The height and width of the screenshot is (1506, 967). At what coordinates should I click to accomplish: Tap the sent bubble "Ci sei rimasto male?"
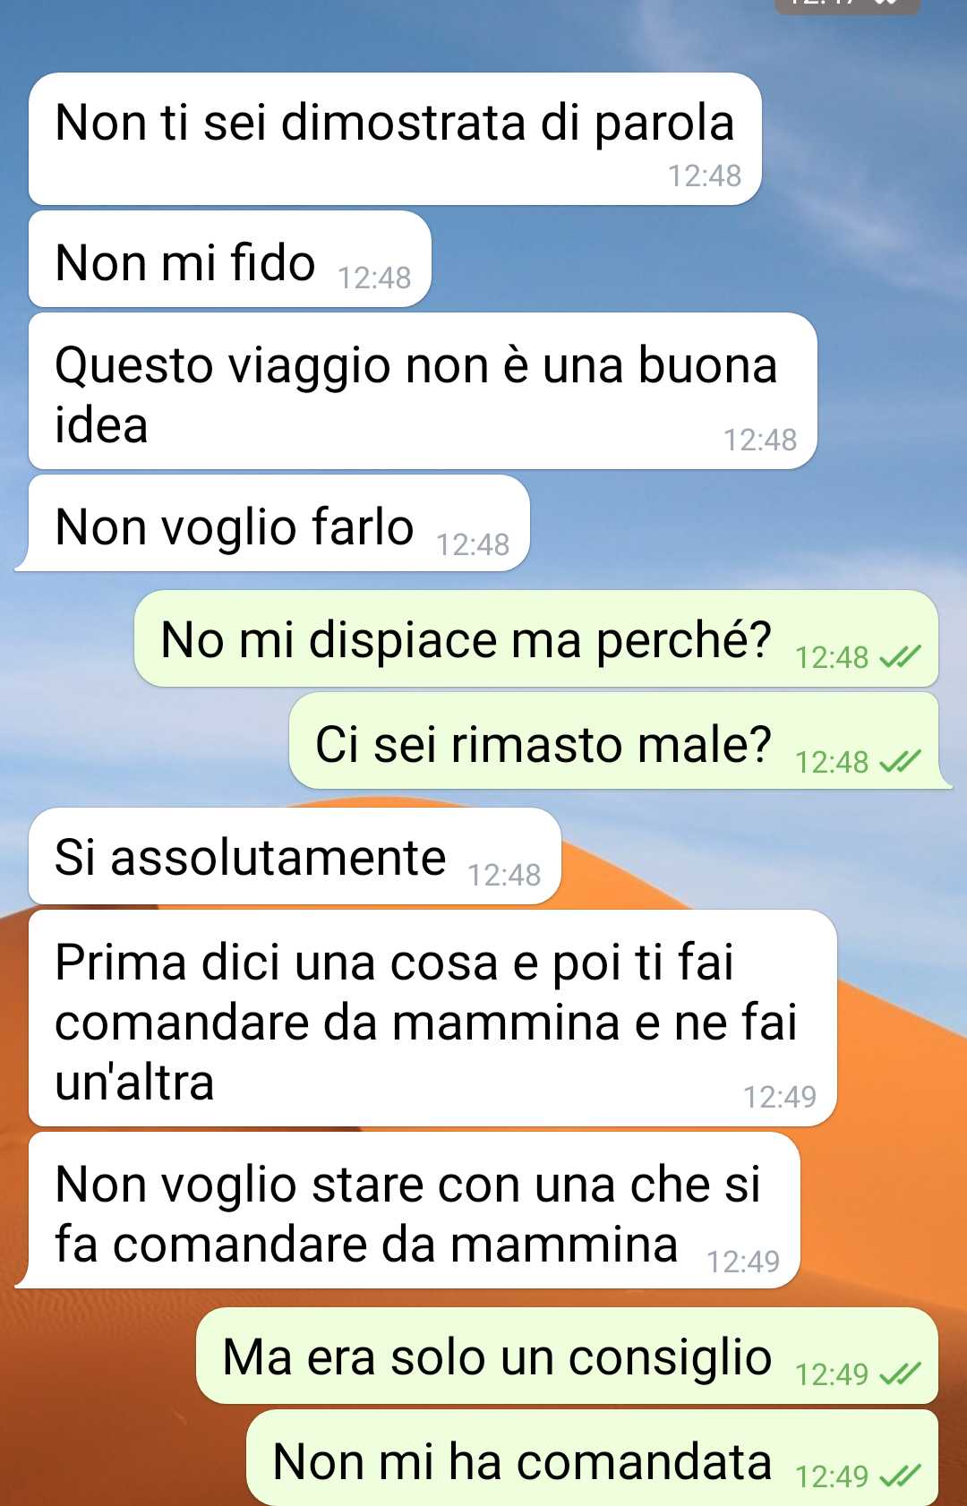620,740
